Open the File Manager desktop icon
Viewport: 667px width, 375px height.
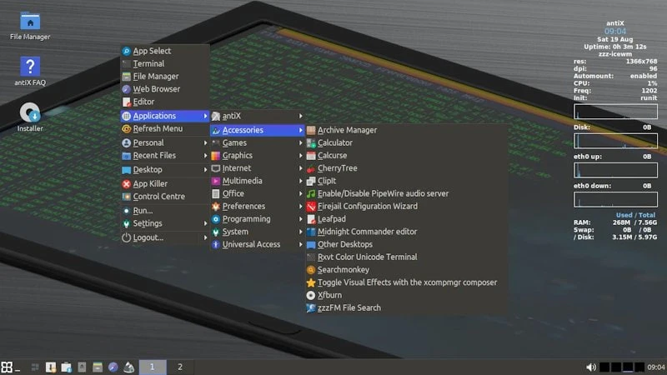(x=30, y=26)
